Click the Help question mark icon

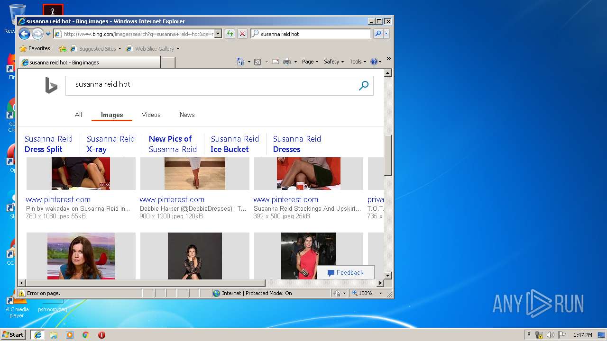(374, 62)
